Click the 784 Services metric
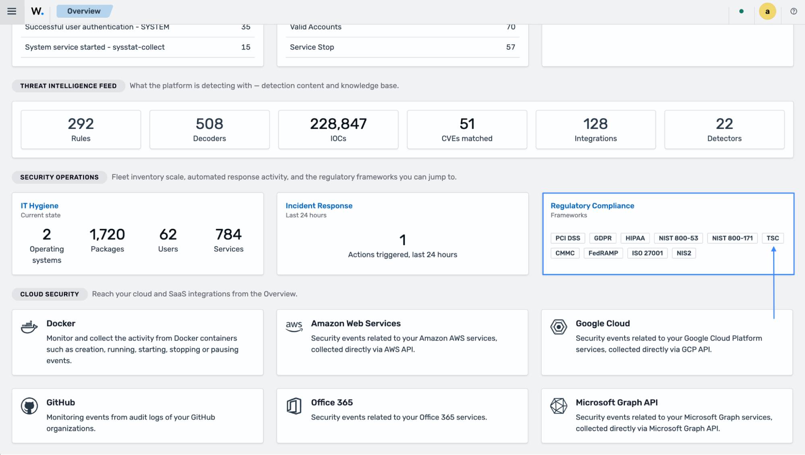805x455 pixels. point(228,240)
